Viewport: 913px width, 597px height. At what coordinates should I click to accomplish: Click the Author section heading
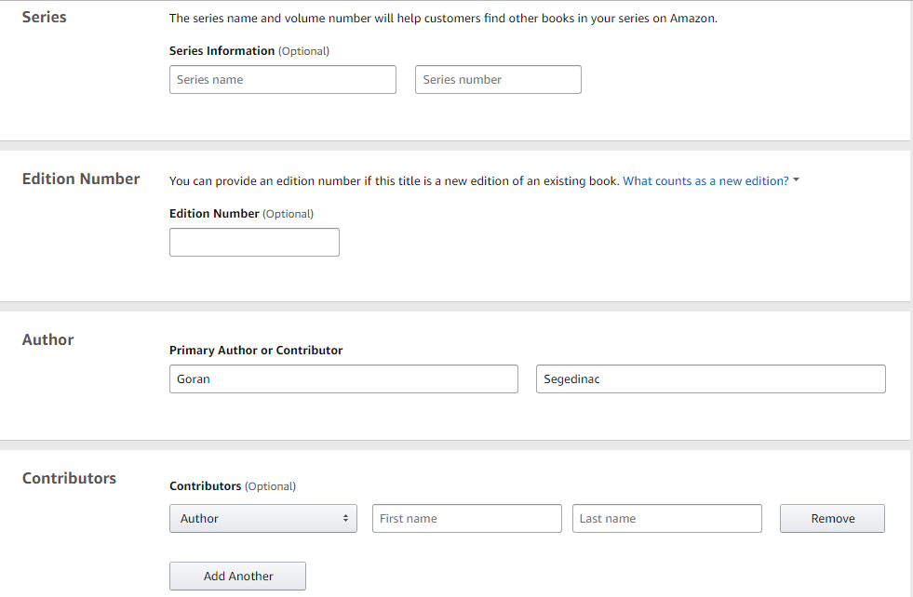48,340
